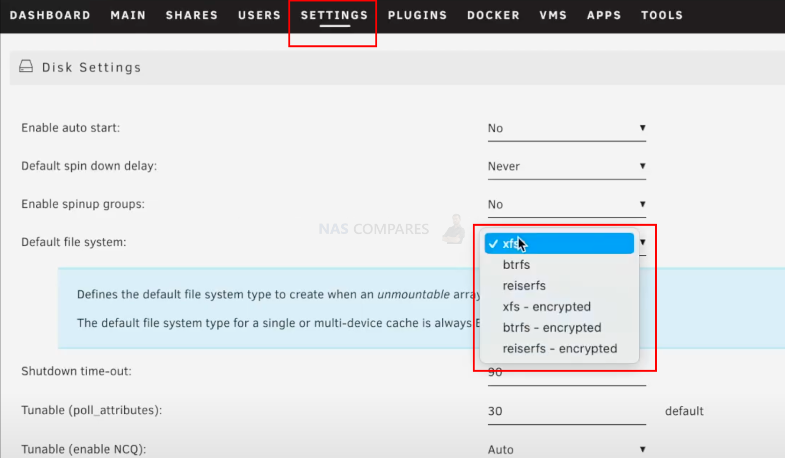This screenshot has width=785, height=458.
Task: Select reiserfs from the file system list
Action: click(524, 285)
